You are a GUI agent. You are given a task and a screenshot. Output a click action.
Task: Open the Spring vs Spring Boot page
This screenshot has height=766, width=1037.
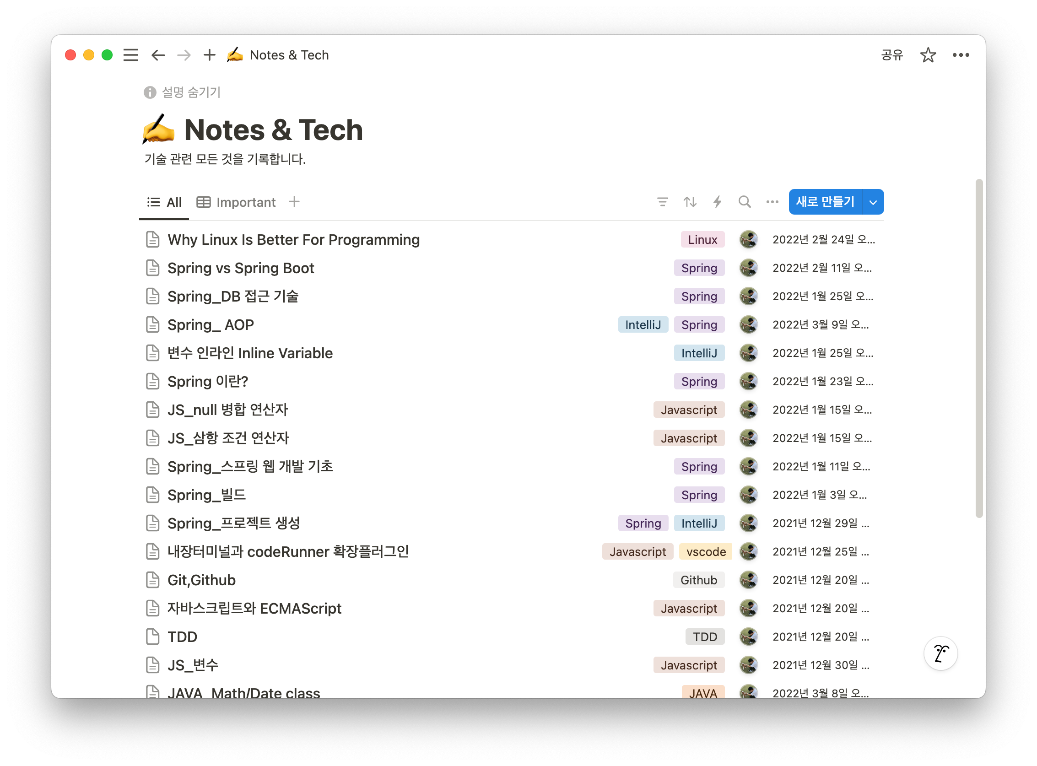pos(241,268)
